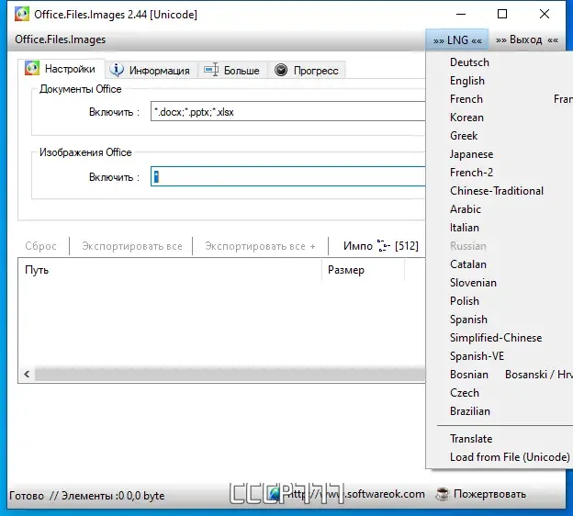
Task: Switch language to Arabic
Action: coord(466,209)
